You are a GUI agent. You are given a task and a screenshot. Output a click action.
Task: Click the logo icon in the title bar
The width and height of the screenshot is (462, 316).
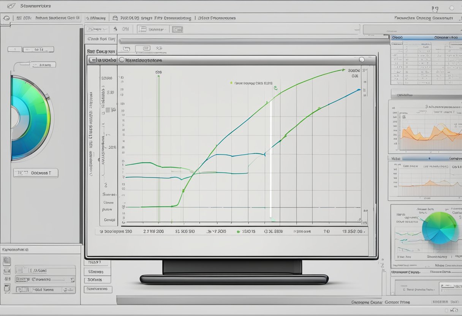point(11,6)
